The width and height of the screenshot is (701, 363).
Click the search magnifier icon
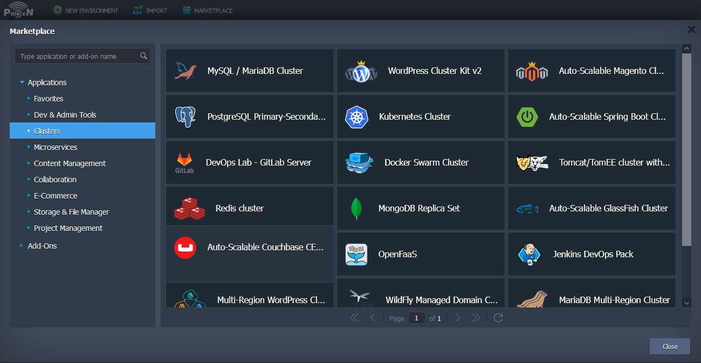(x=143, y=56)
